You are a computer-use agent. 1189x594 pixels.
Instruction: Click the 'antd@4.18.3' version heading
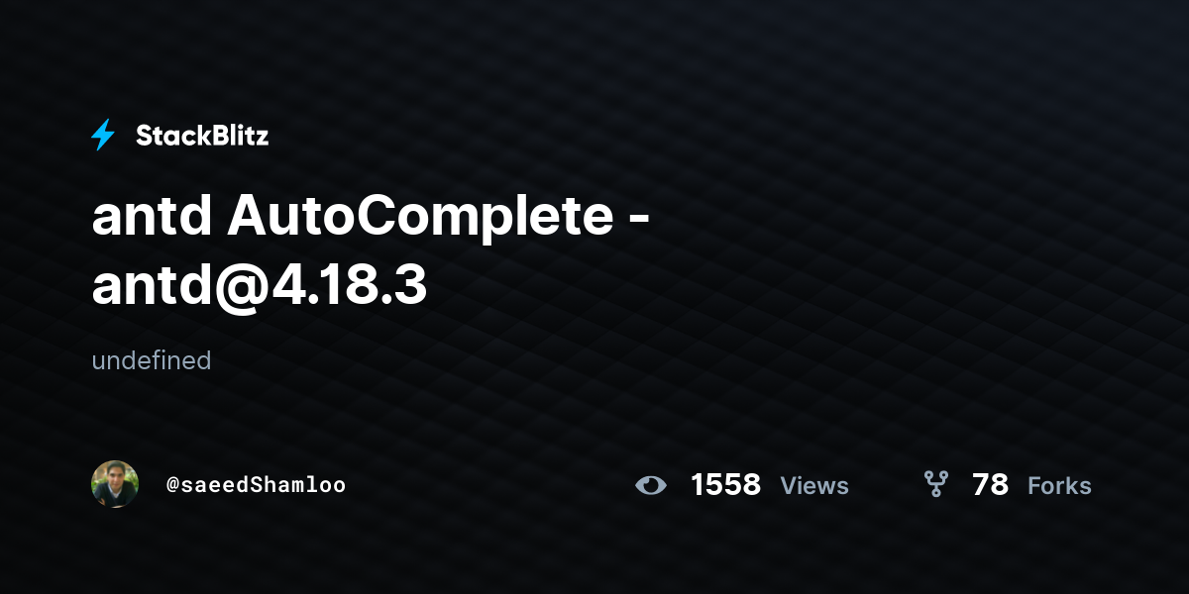pyautogui.click(x=260, y=286)
